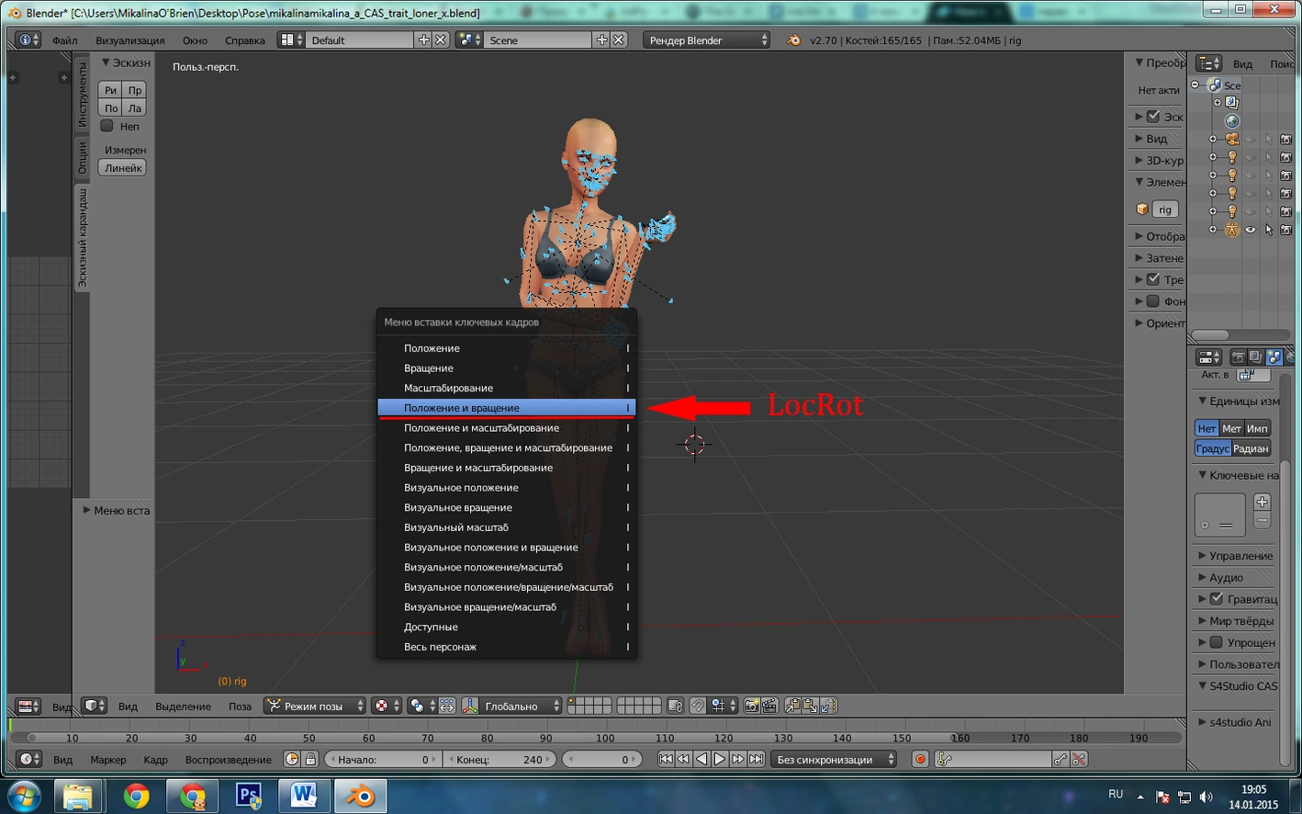Open the viewport shading selector
This screenshot has width=1302, height=814.
(387, 706)
